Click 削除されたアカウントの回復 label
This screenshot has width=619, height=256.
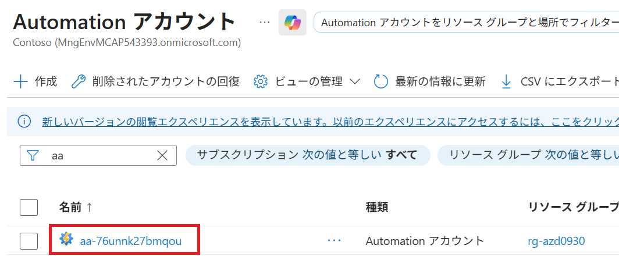(166, 82)
